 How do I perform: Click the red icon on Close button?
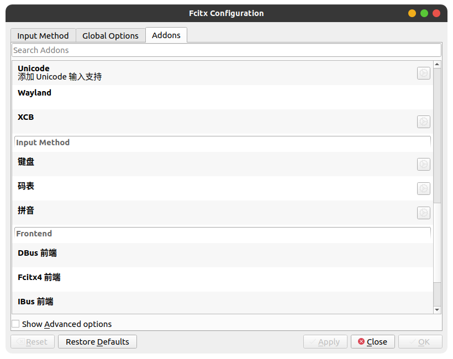coord(361,341)
